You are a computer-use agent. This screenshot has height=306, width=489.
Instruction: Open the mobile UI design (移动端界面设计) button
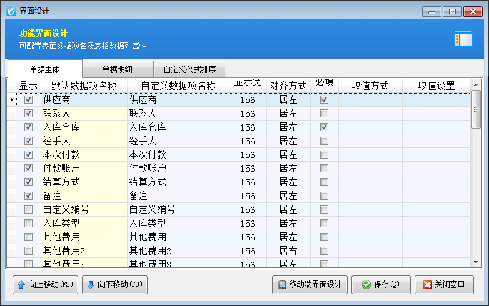pos(310,285)
